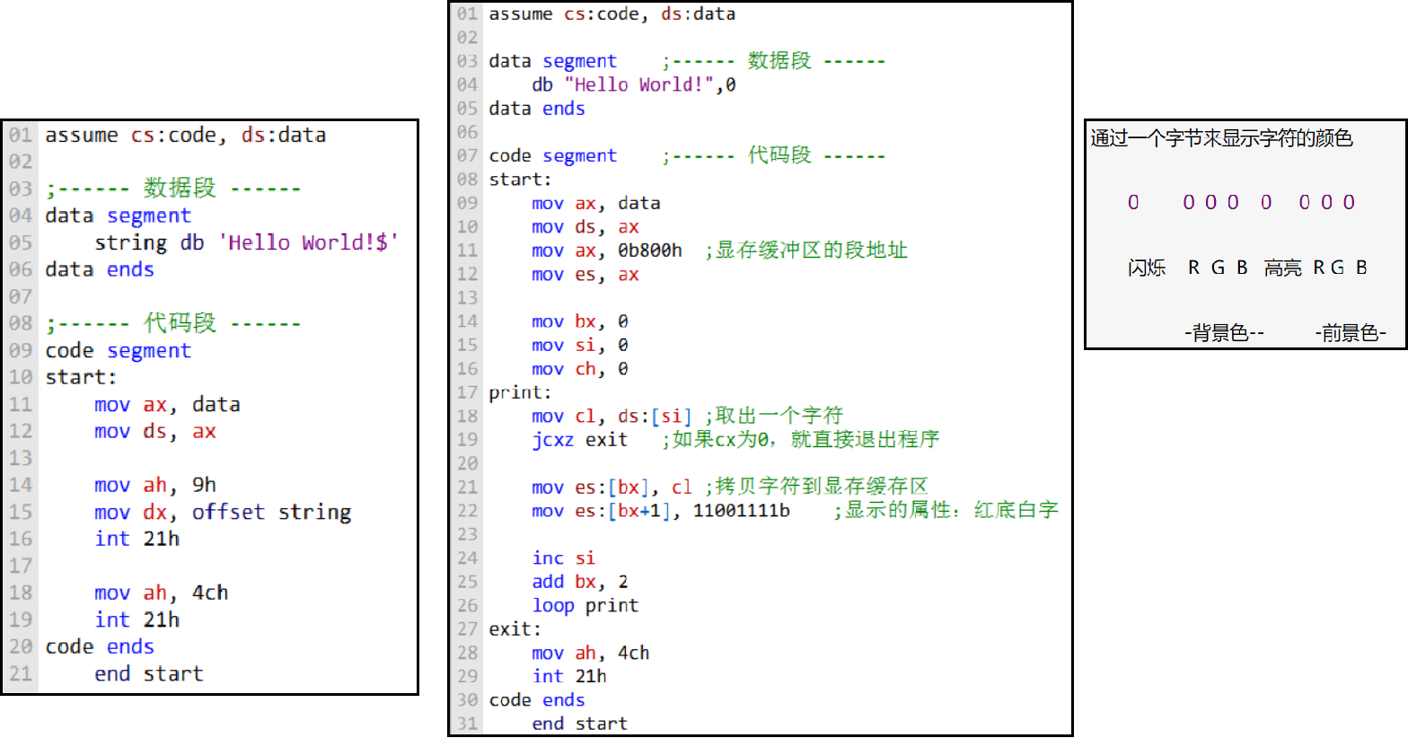Viewport: 1408px width, 738px height.
Task: Click 'int 21h' on middle panel line 29
Action: [569, 677]
